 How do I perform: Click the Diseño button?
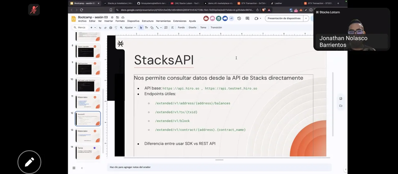(x=192, y=28)
